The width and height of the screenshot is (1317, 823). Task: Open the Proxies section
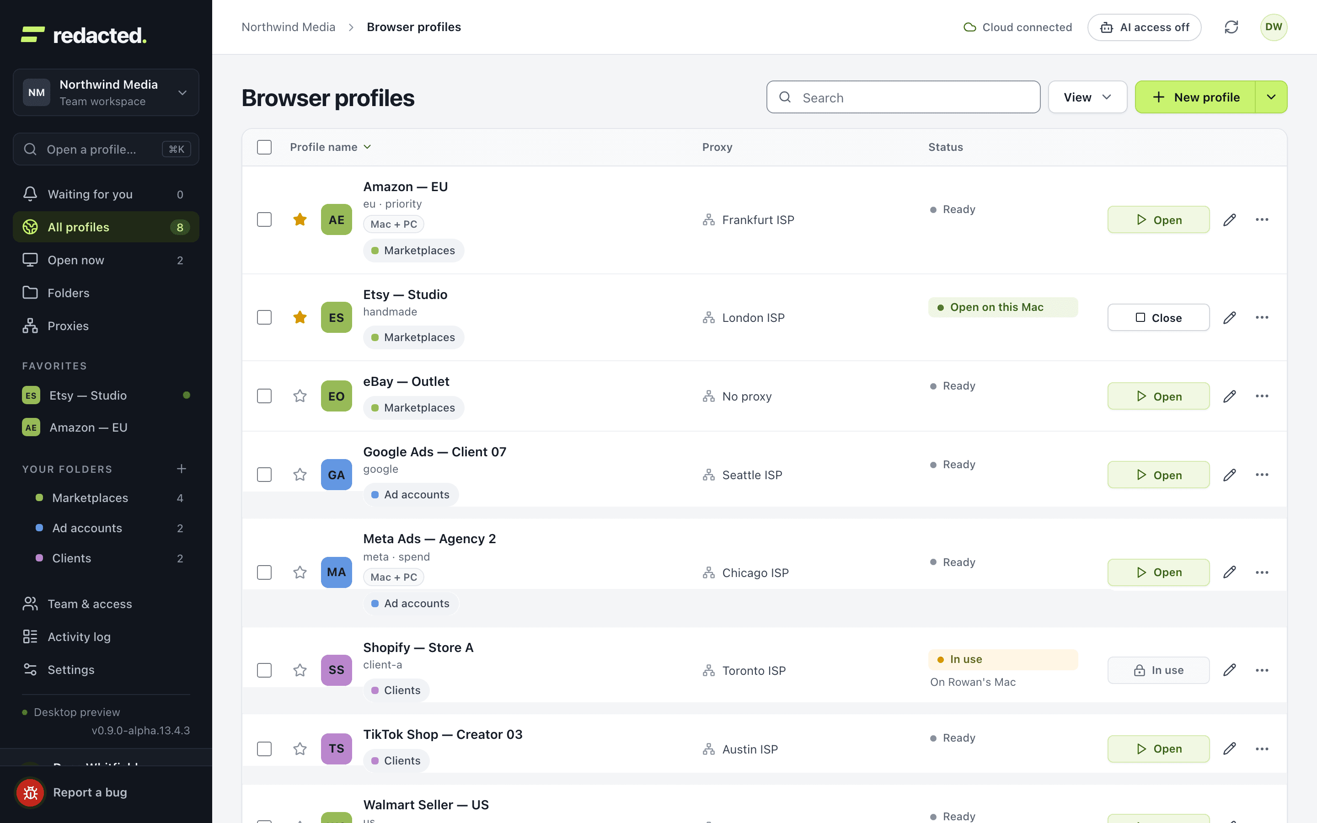[106, 326]
